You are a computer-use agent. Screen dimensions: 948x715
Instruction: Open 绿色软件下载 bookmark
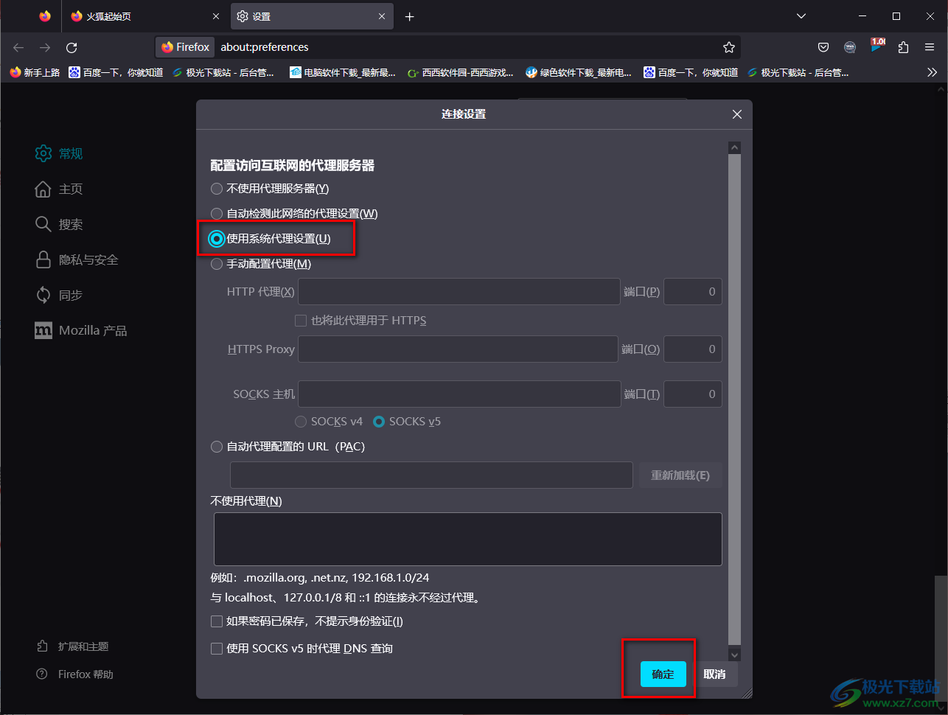click(579, 72)
